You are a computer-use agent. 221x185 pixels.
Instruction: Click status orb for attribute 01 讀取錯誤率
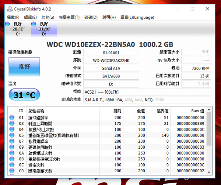coord(12,117)
